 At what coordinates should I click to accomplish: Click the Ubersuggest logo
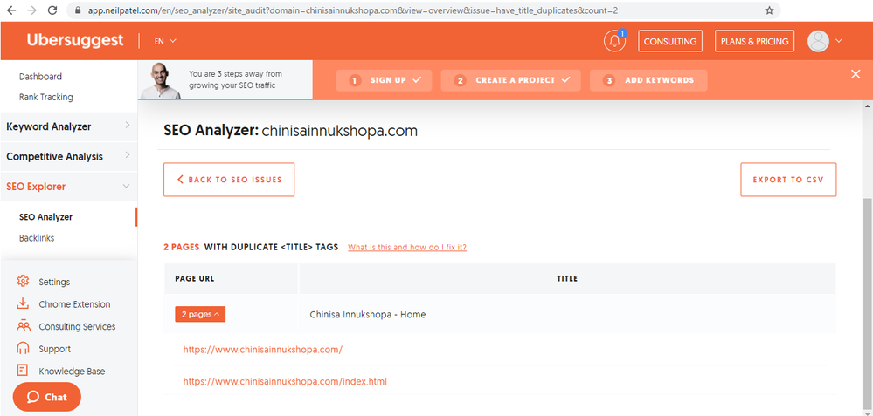(75, 40)
